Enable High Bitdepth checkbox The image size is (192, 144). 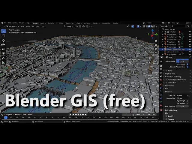coord(187,101)
